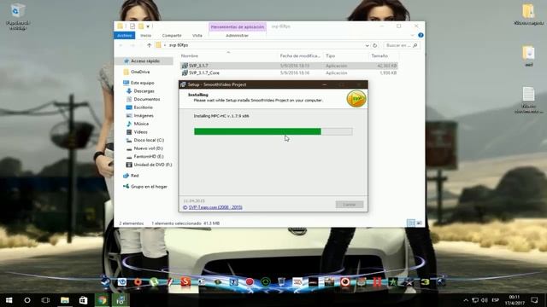This screenshot has width=547, height=307.
Task: Open Documentos folder in navigation pane
Action: point(146,99)
